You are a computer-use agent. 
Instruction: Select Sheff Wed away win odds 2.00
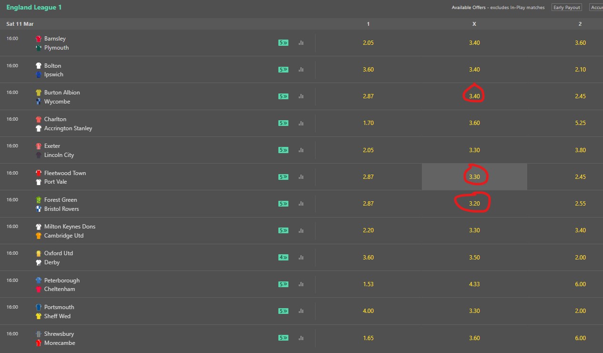[x=580, y=311]
